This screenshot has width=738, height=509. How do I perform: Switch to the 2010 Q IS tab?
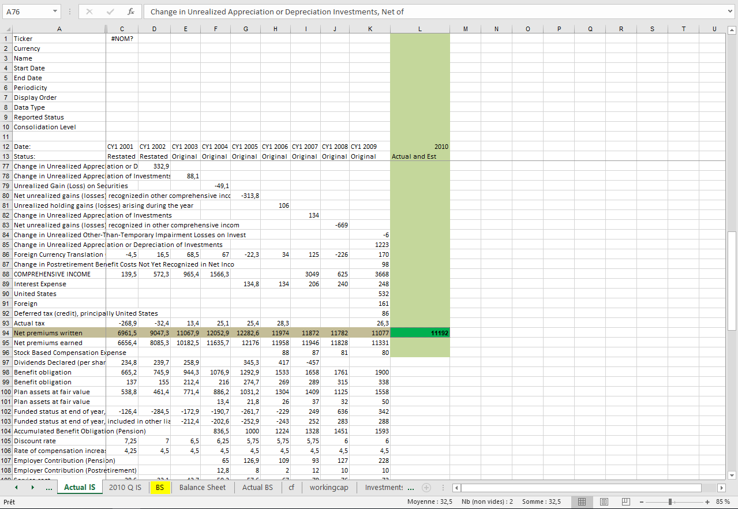(125, 488)
